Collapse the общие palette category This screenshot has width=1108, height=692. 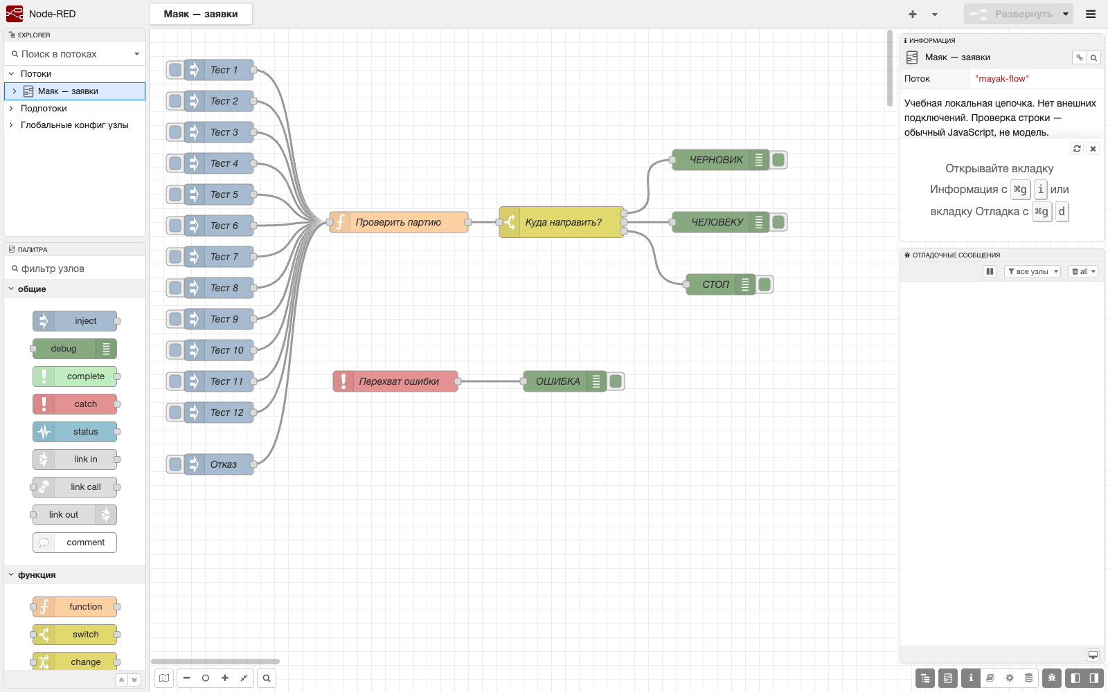coord(75,289)
